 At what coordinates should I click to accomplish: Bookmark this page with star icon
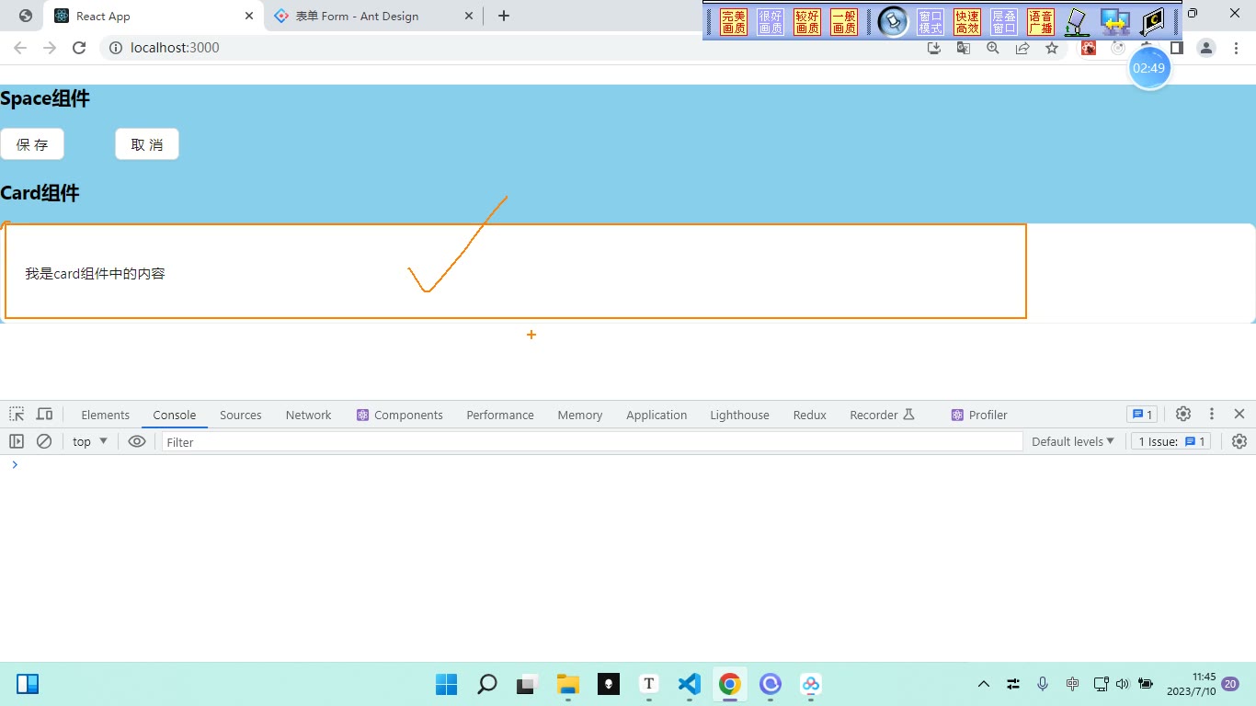[1052, 48]
